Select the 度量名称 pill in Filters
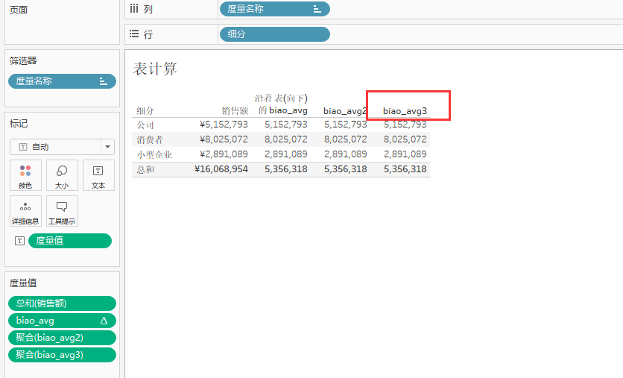Screen dimensions: 623x378 coord(62,81)
